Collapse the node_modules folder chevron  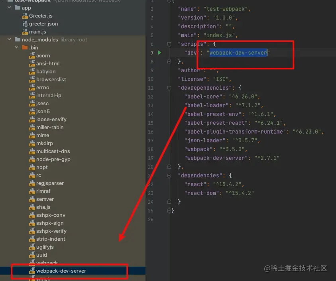click(10, 39)
